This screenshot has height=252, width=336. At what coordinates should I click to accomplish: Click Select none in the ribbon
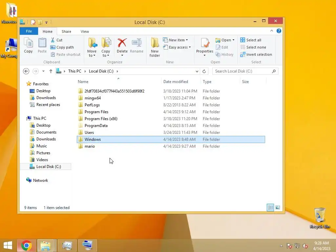(253, 47)
